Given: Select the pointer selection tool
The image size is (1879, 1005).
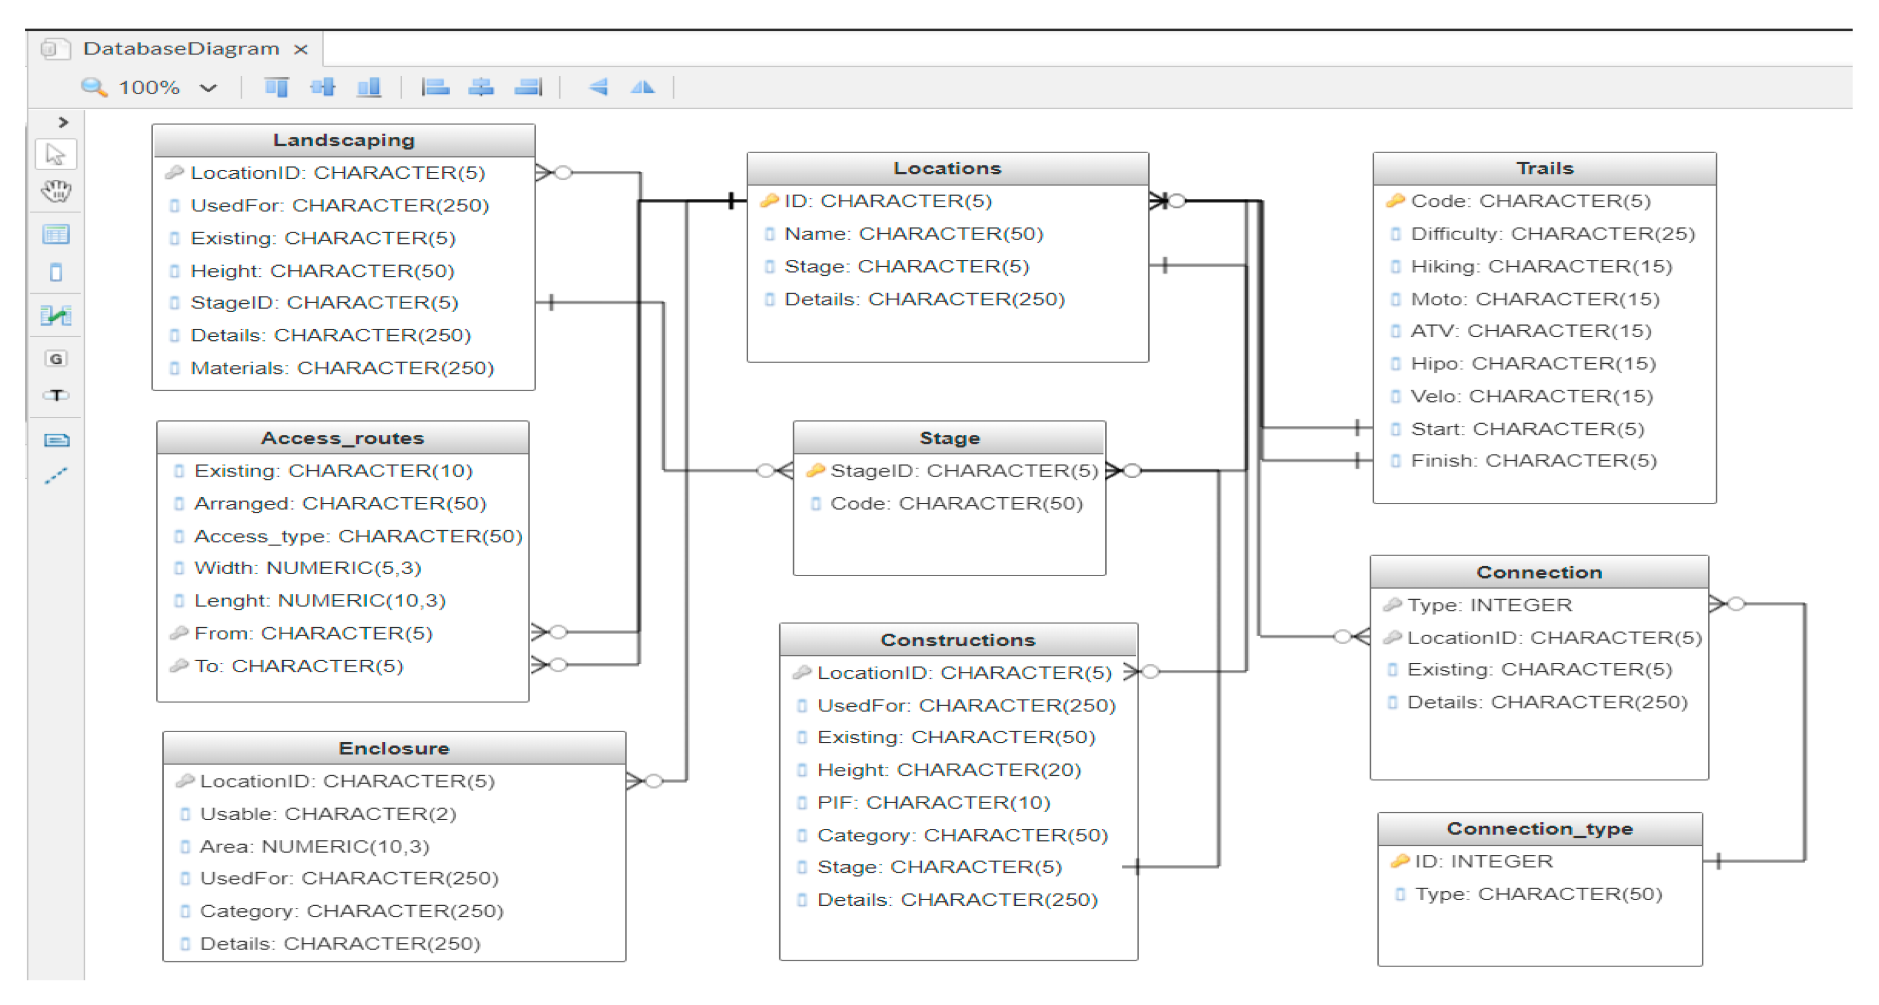Looking at the screenshot, I should pyautogui.click(x=56, y=155).
